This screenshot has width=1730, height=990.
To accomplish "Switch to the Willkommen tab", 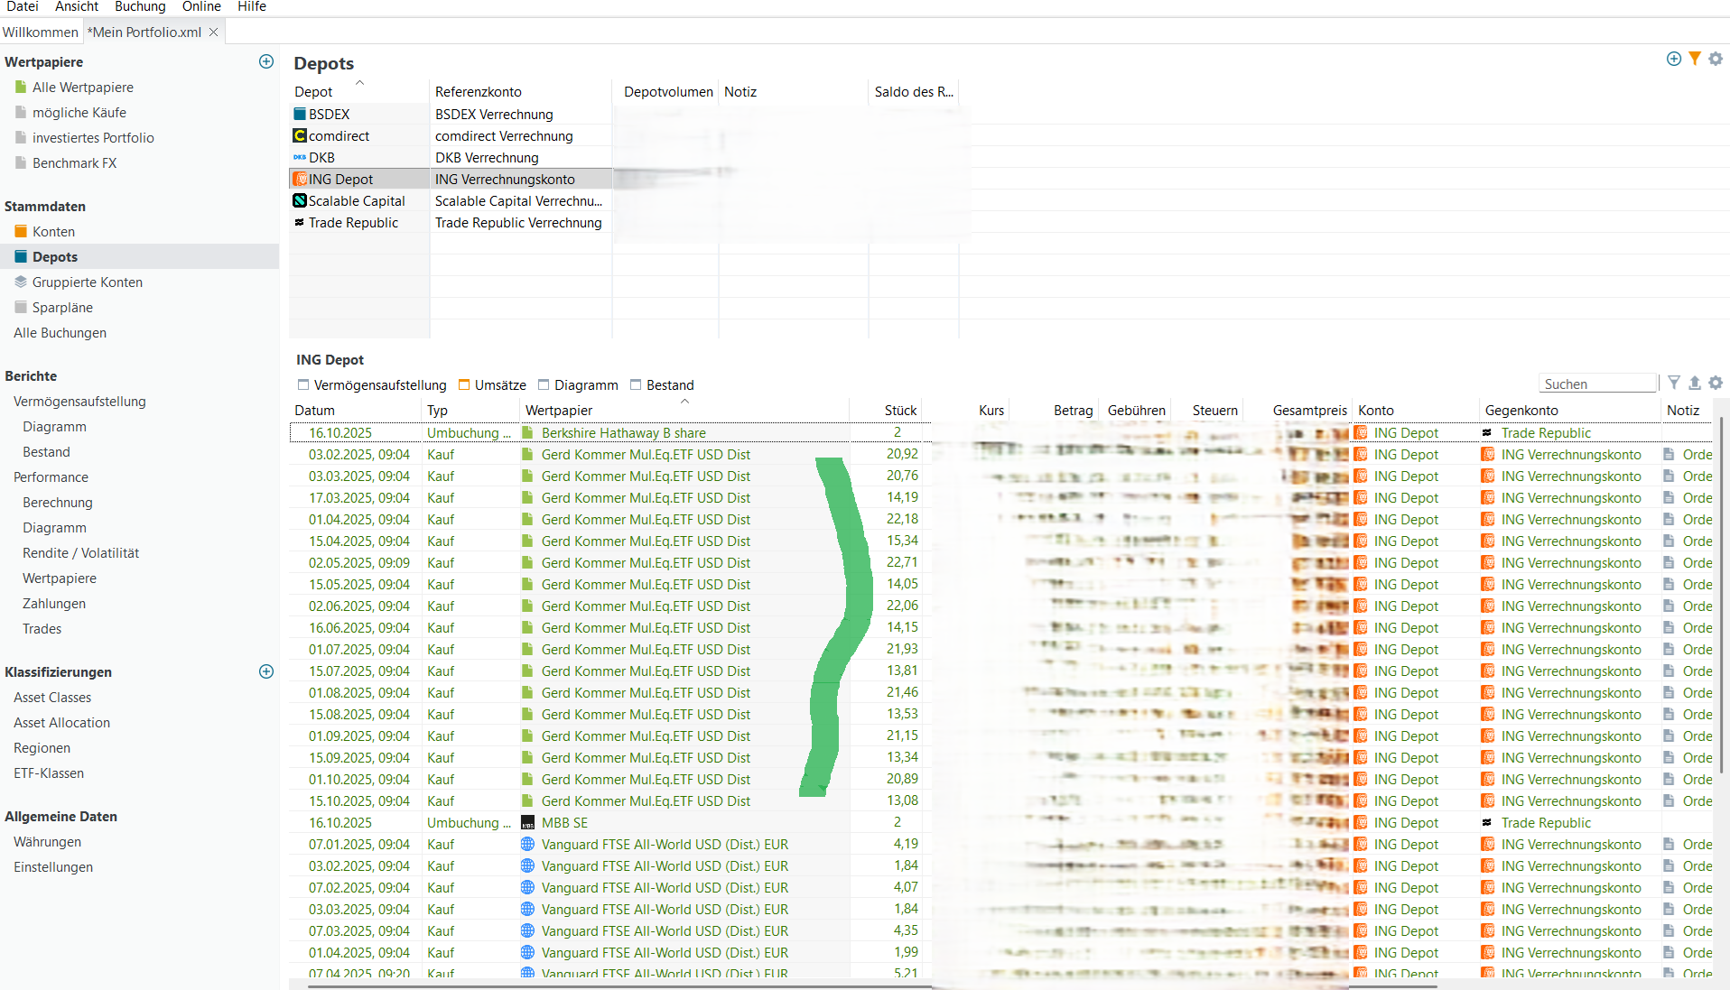I will [41, 32].
